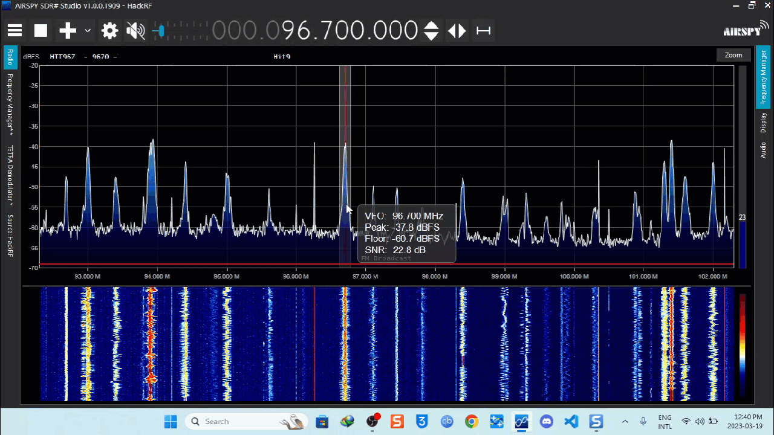Click the span width icon right of tuning arrows
The width and height of the screenshot is (774, 435).
pos(484,31)
